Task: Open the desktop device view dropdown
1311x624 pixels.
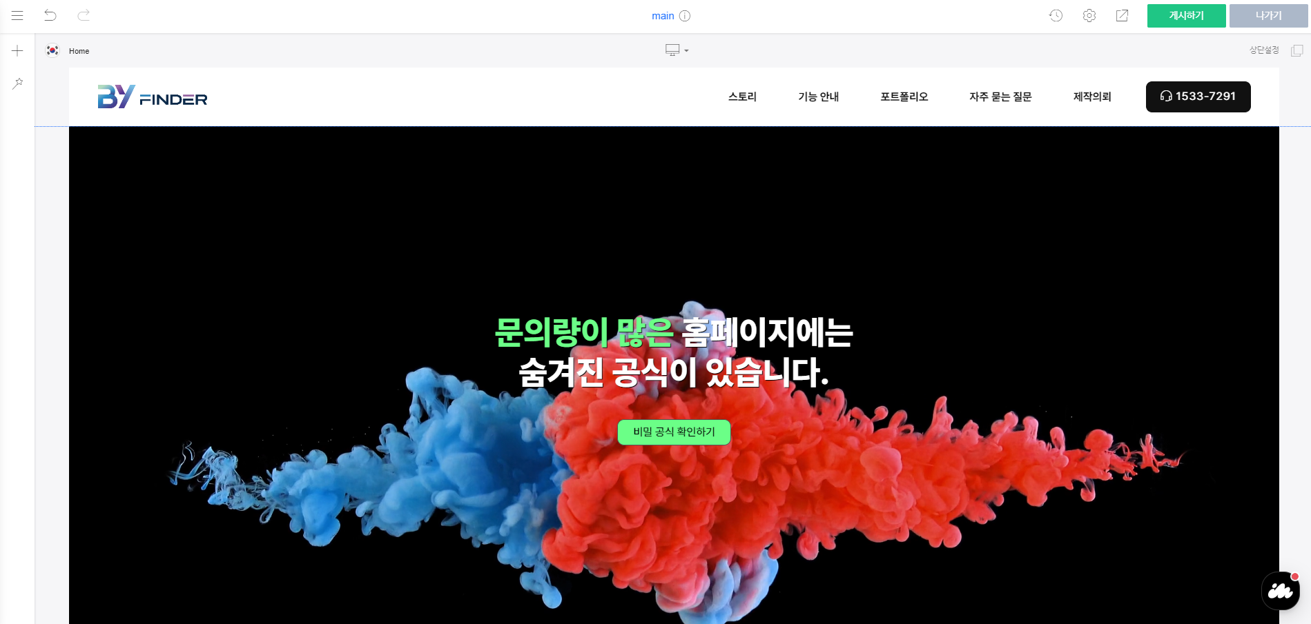Action: [x=677, y=50]
